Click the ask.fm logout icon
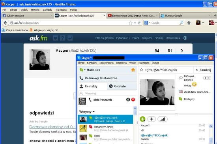Image resolution: width=217 pixels, height=144 pixels. (x=185, y=38)
